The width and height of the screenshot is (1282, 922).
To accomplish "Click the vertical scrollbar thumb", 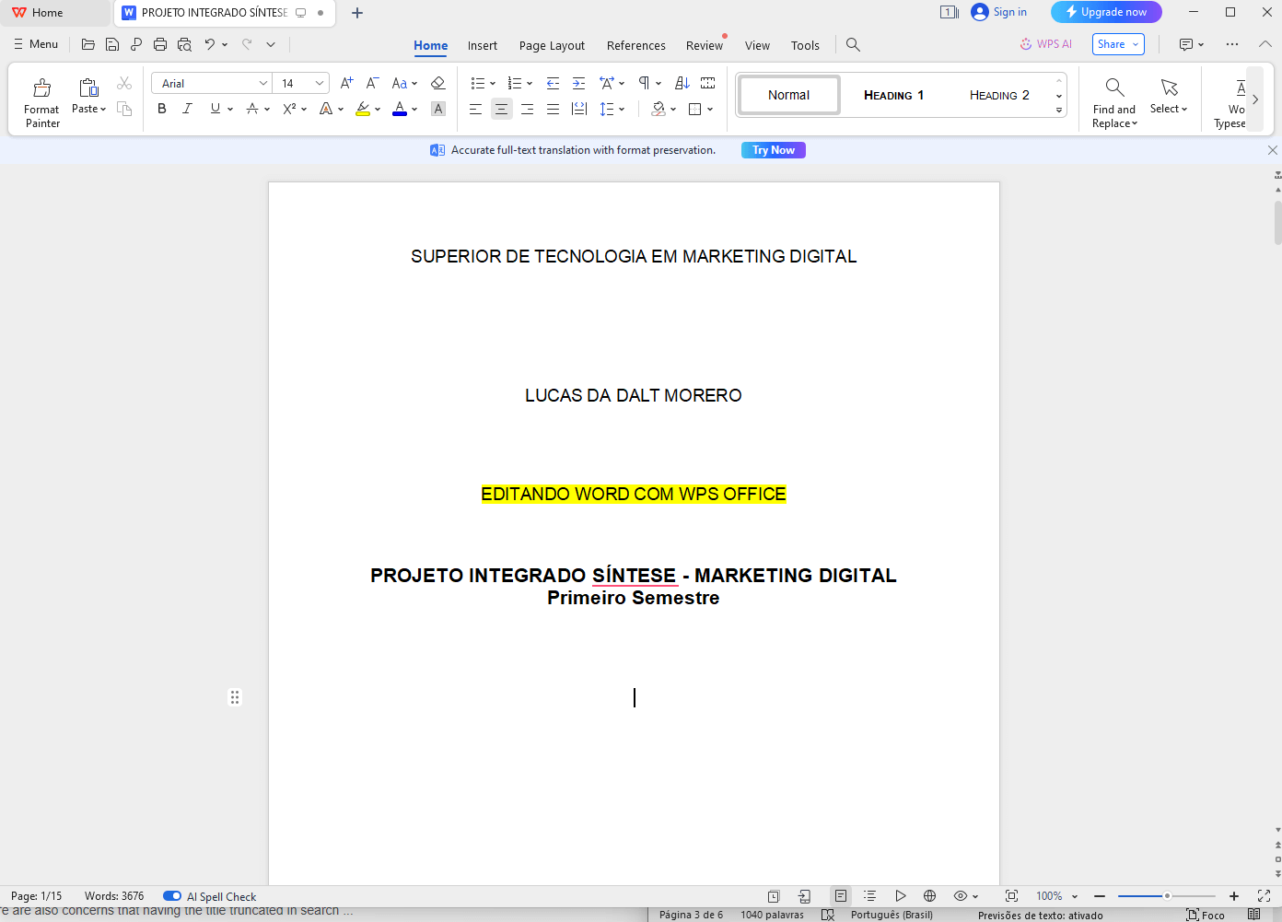I will tap(1277, 223).
